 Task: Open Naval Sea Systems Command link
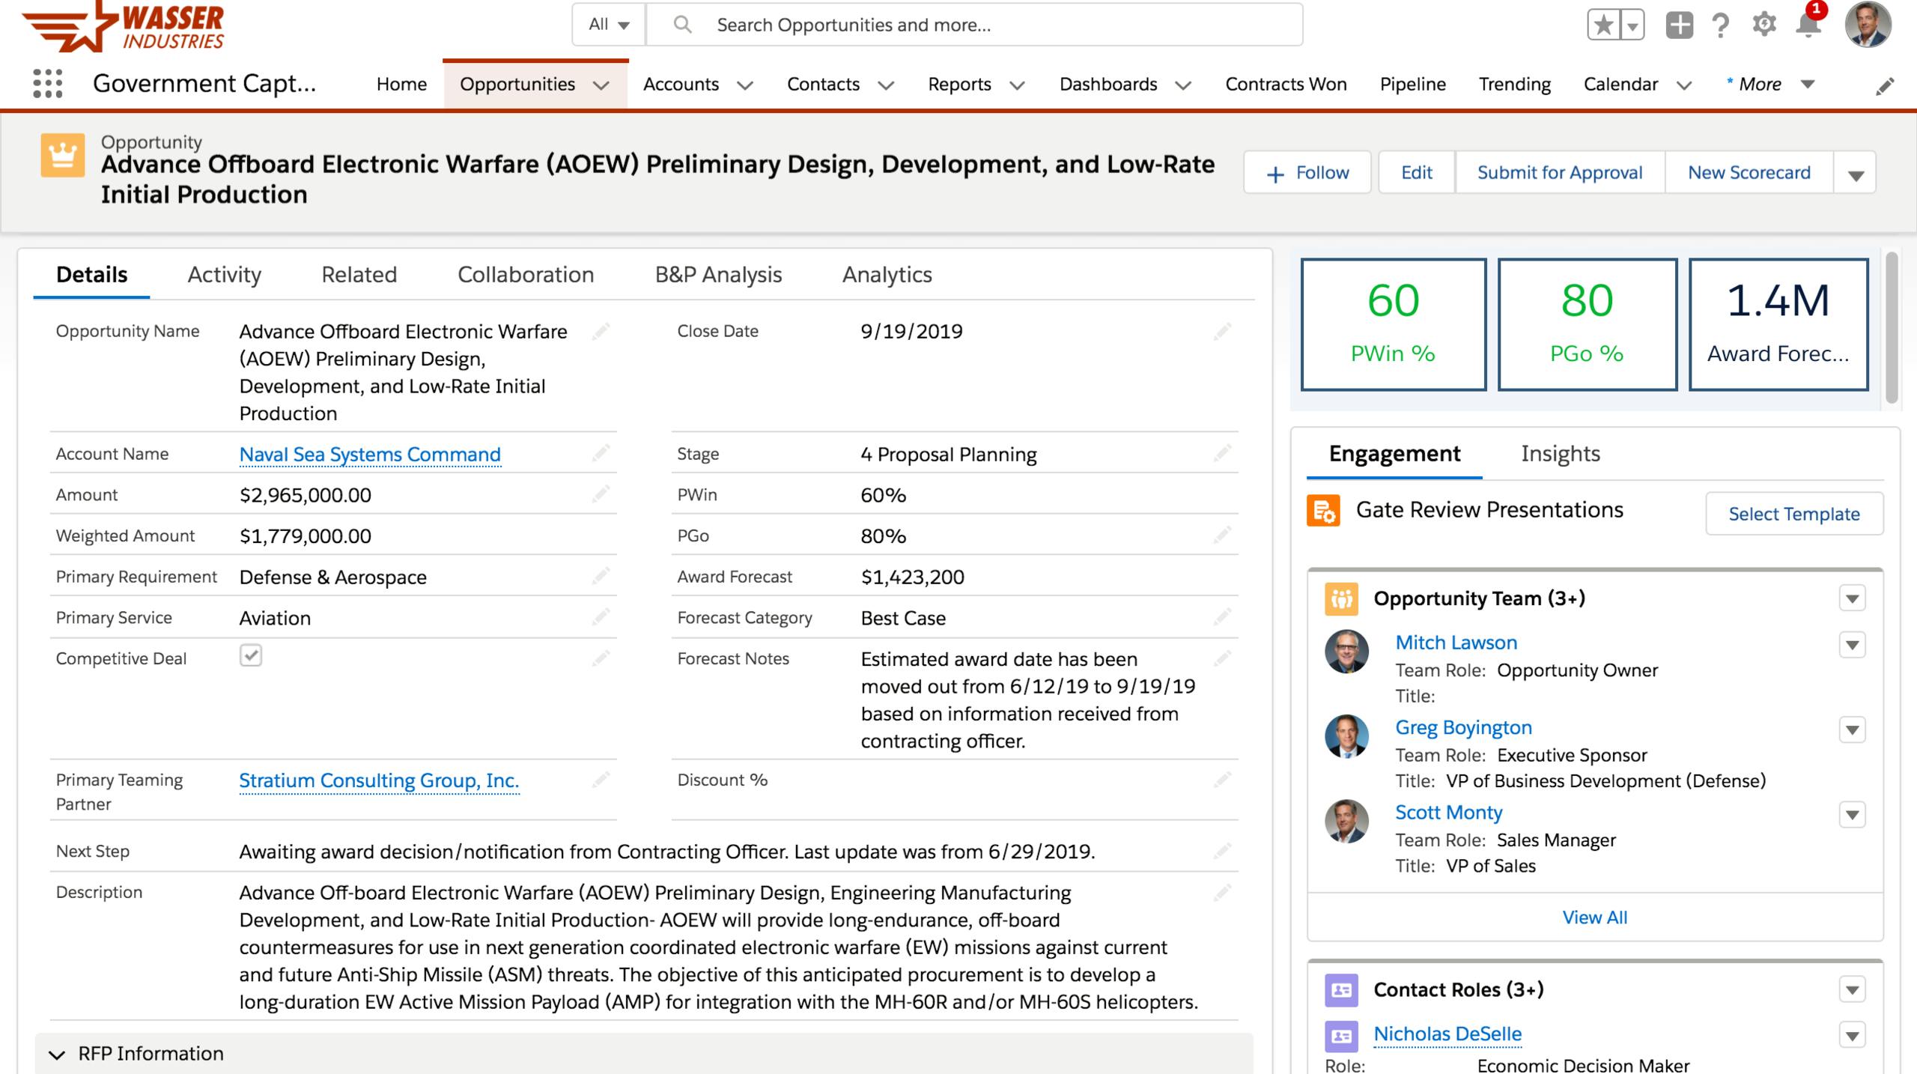370,455
